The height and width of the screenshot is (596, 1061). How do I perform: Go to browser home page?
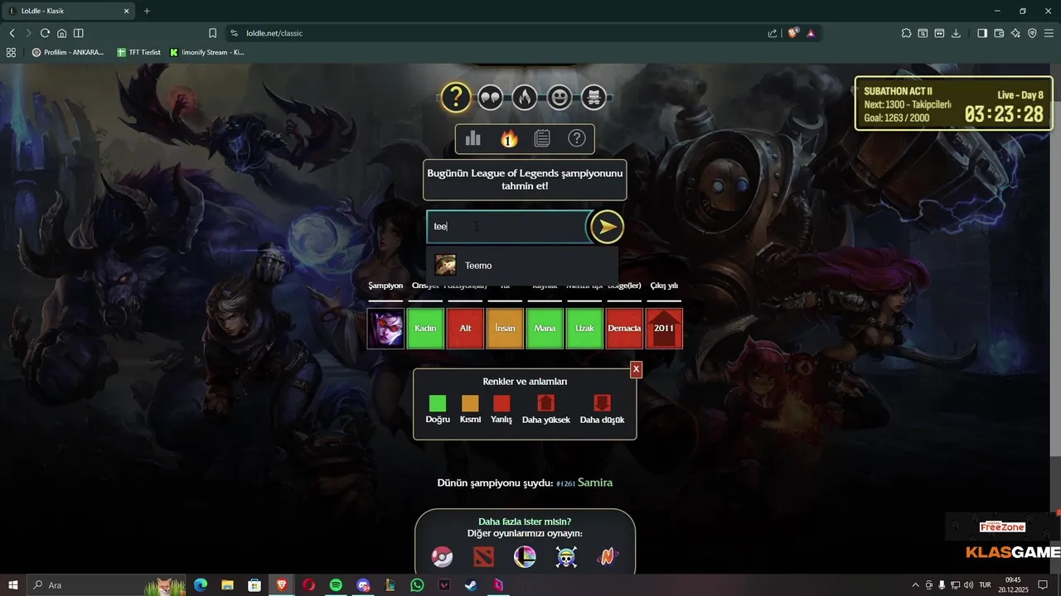pos(61,33)
